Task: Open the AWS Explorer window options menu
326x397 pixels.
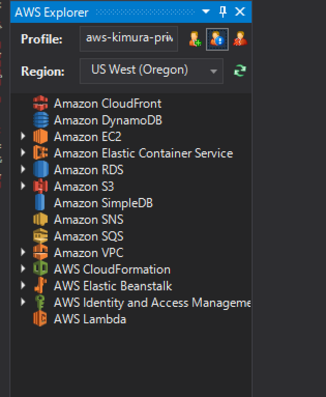Action: (206, 12)
